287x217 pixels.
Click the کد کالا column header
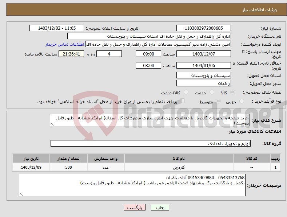(252, 159)
